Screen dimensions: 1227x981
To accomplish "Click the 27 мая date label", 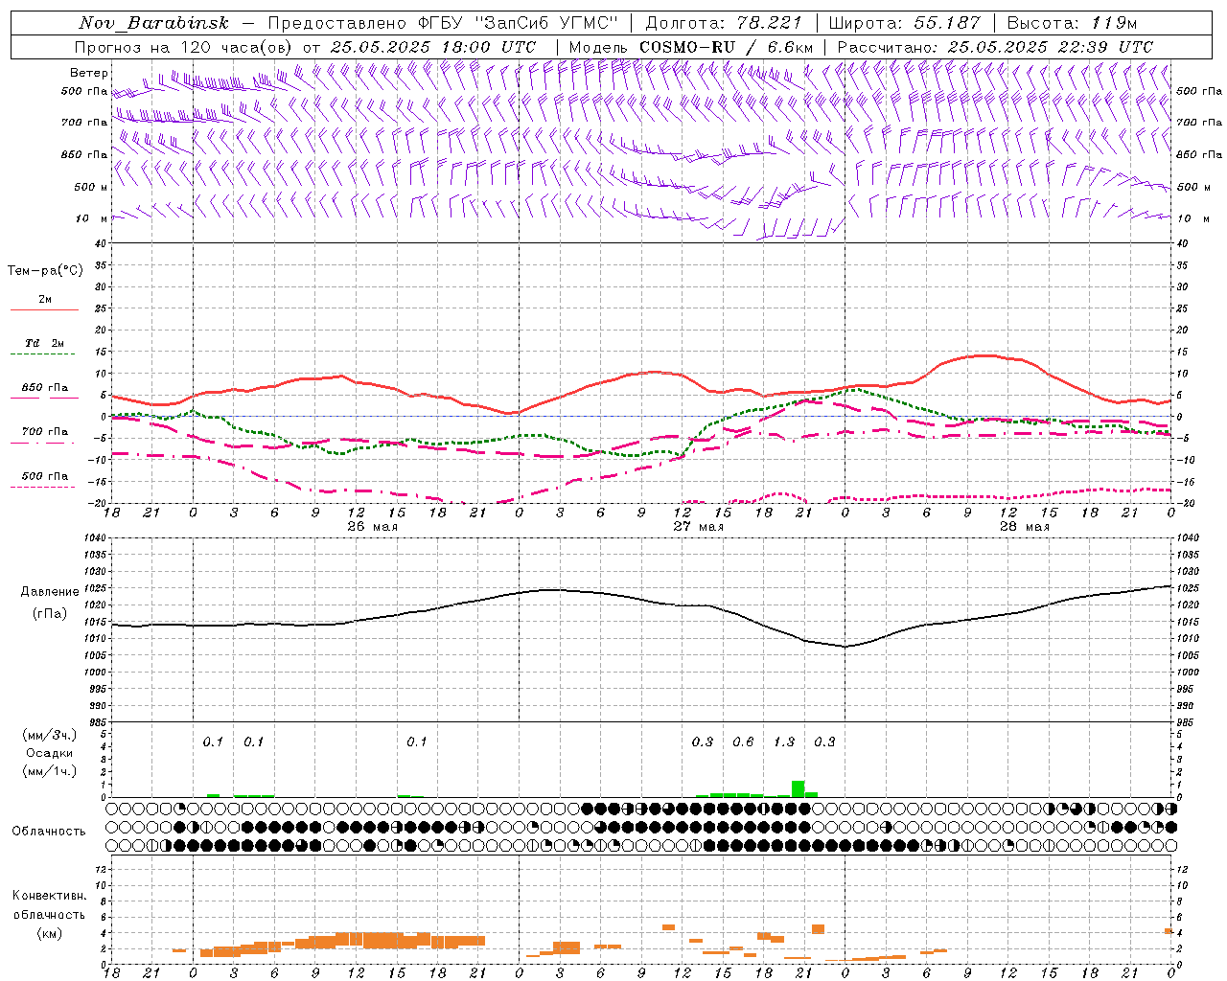I will click(698, 527).
